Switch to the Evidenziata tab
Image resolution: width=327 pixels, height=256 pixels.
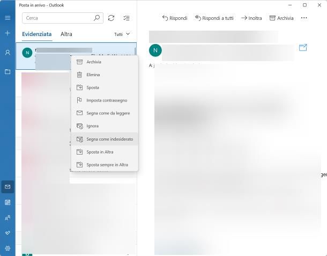(37, 34)
